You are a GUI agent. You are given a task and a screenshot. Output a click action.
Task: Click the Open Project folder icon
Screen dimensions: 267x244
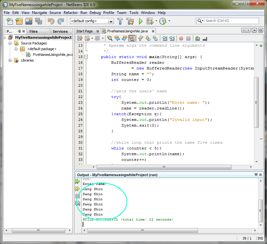(x=29, y=21)
